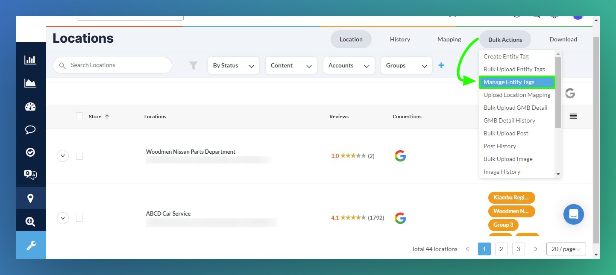Expand the ABCD Car Service row
Viewport: 616px width, 275px height.
[63, 218]
